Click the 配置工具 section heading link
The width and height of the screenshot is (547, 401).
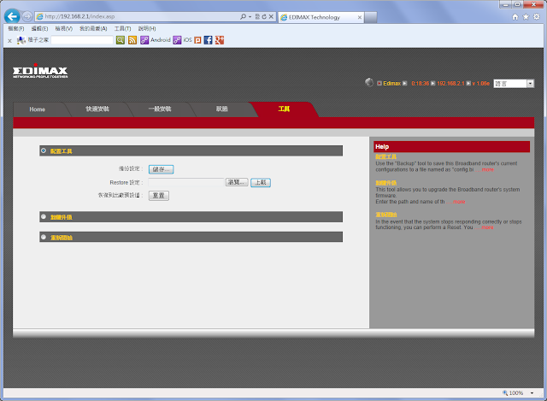click(x=61, y=151)
